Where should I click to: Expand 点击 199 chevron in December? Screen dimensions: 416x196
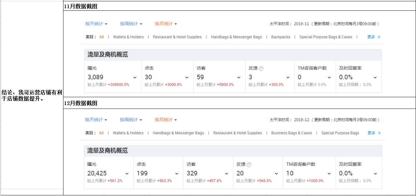click(x=177, y=174)
